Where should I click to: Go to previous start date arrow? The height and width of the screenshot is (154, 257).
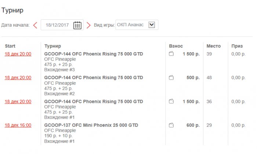(x=35, y=25)
